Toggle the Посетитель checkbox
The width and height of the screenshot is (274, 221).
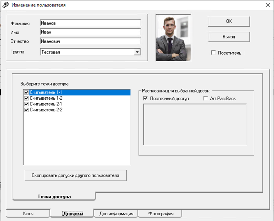pos(213,53)
